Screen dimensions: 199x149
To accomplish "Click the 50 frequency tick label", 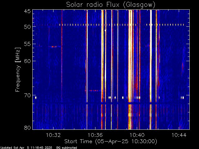I will tap(27, 27).
